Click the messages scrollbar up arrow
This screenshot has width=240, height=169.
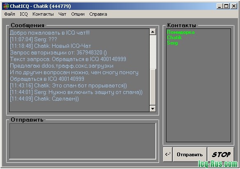pos(152,32)
